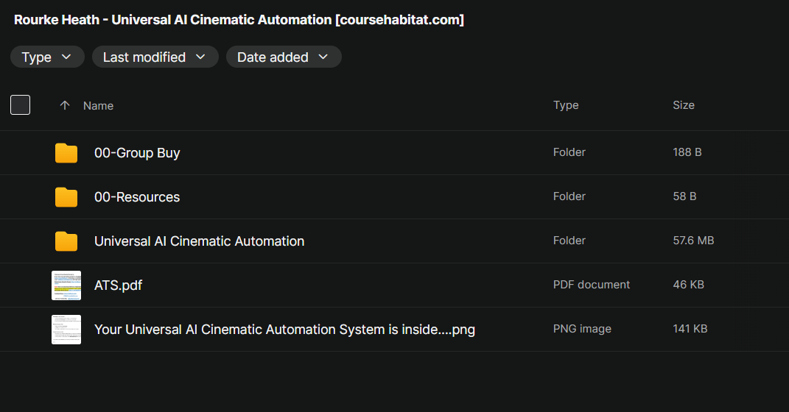
Task: Sort by the Size column header
Action: (x=684, y=105)
